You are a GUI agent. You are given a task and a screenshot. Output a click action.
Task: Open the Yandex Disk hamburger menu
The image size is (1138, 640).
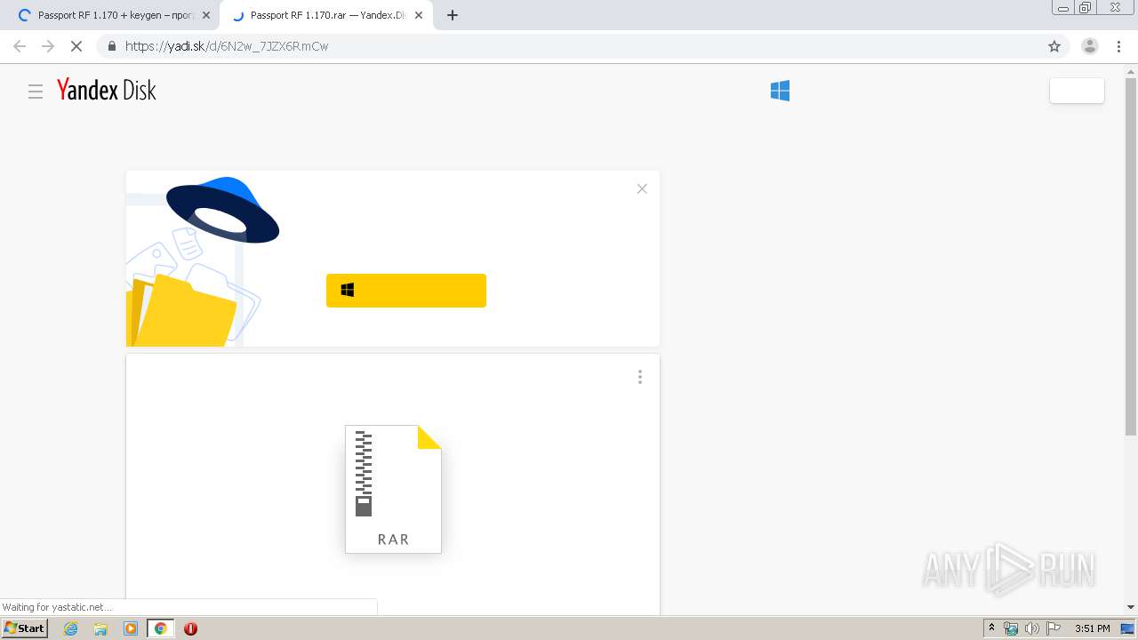pyautogui.click(x=36, y=92)
